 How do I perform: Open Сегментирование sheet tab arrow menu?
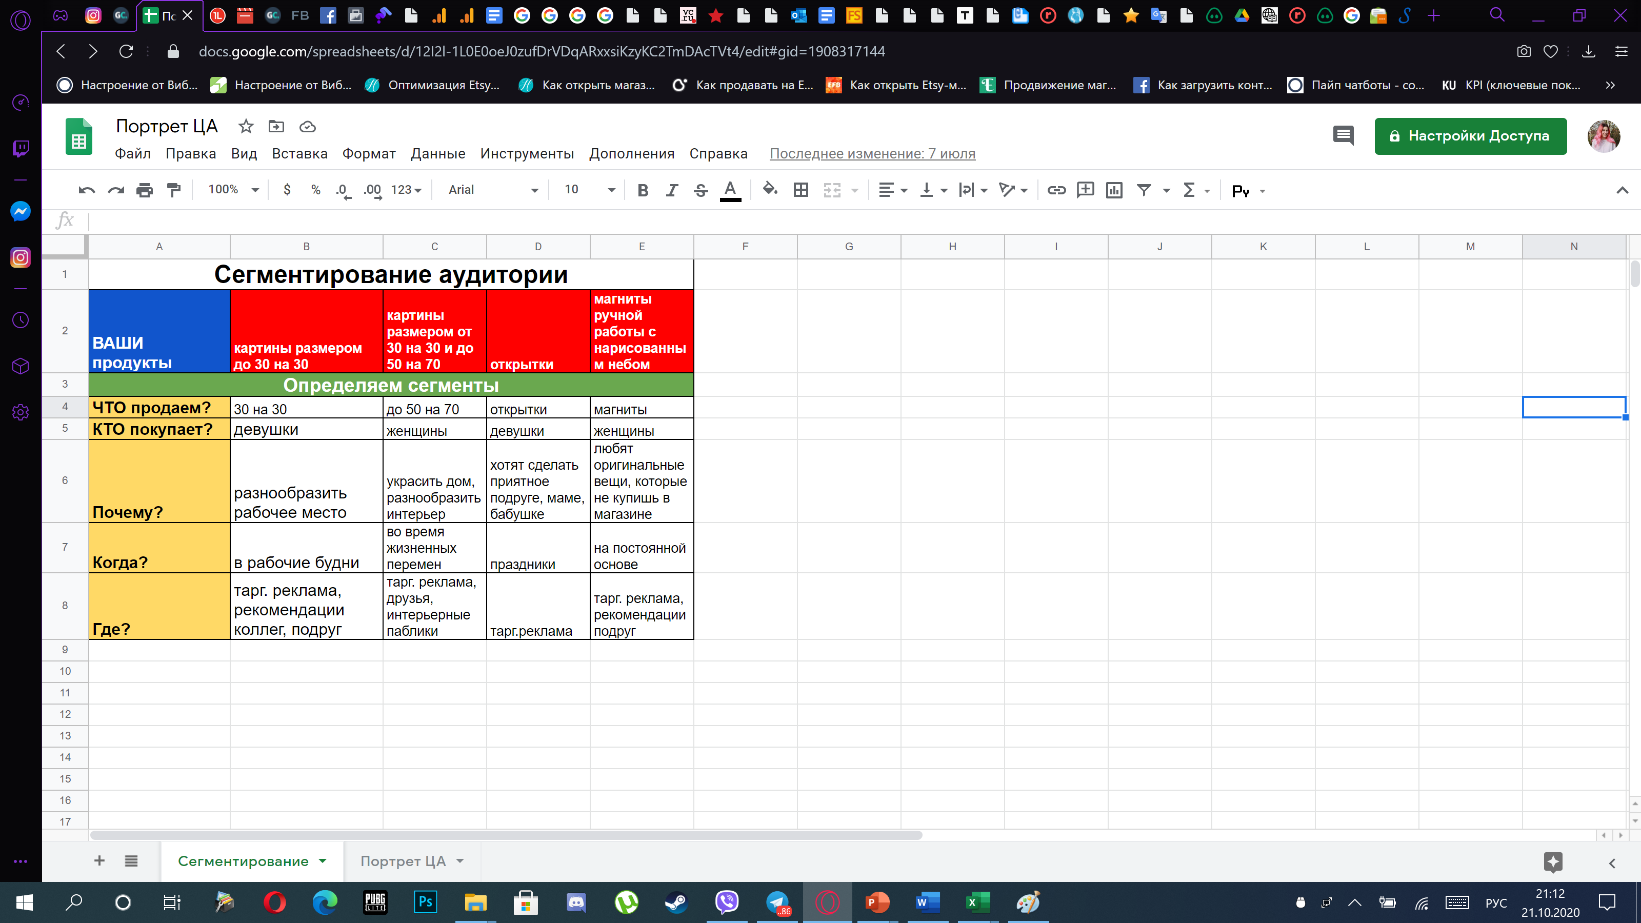(323, 861)
